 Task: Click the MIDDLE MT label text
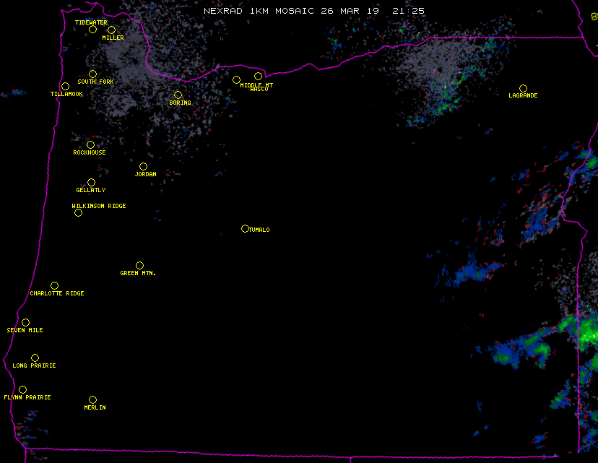(x=256, y=85)
